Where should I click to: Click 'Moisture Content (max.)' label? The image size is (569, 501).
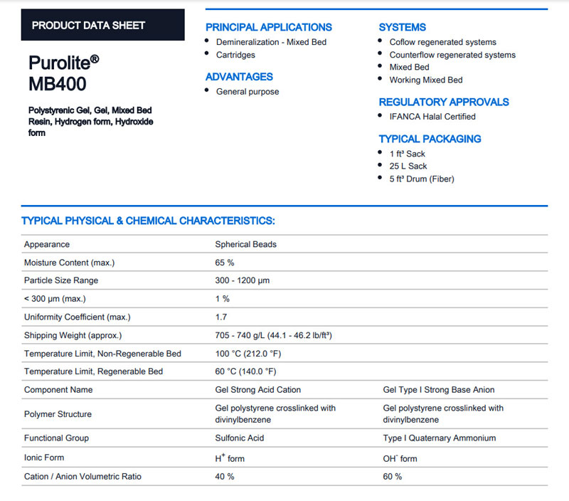pyautogui.click(x=69, y=263)
